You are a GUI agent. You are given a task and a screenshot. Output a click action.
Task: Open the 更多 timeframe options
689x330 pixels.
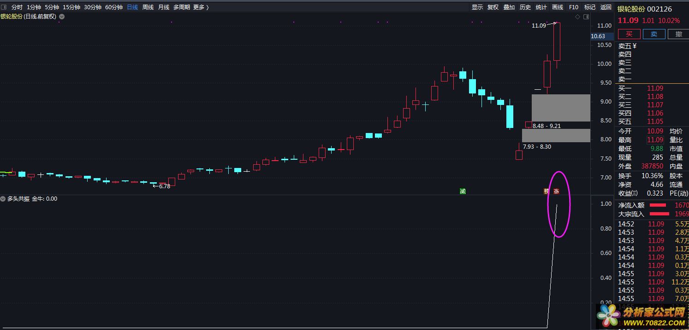click(201, 7)
